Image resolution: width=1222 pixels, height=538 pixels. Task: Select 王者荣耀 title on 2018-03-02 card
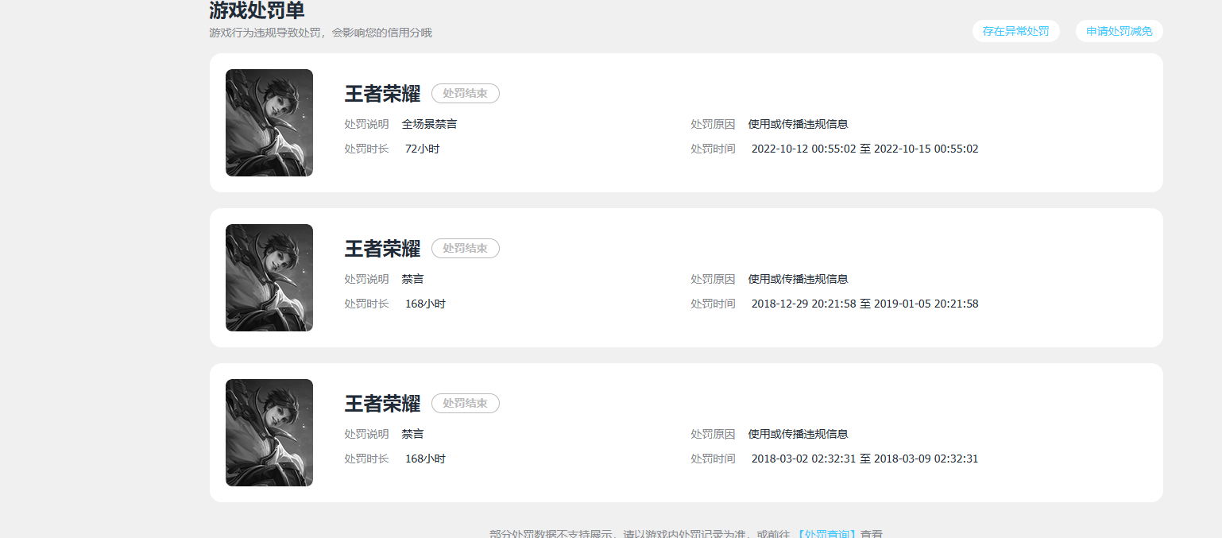[x=382, y=404]
